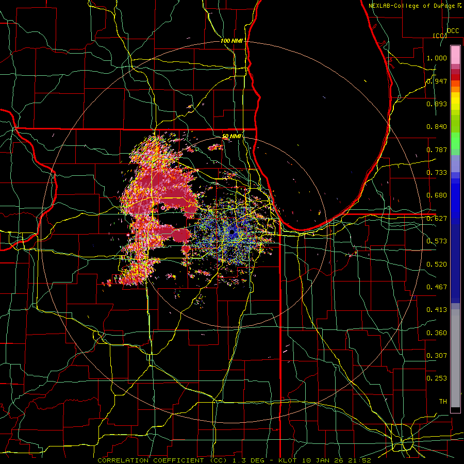This screenshot has width=464, height=464.
Task: Click the 0.680 scale label
Action: coord(437,195)
